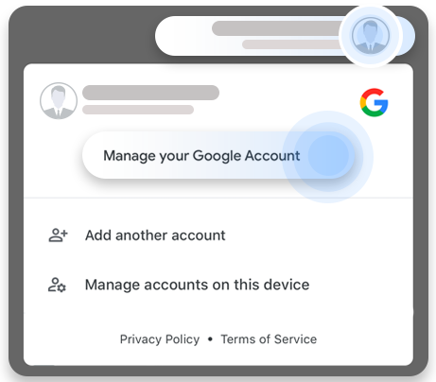The height and width of the screenshot is (382, 436).
Task: Open the Privacy Policy link
Action: click(160, 339)
